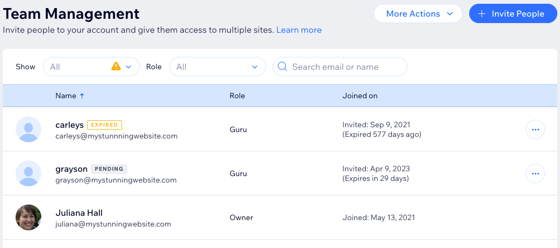Click the Invite People button
Screen dimensions: 560x248
pos(513,13)
